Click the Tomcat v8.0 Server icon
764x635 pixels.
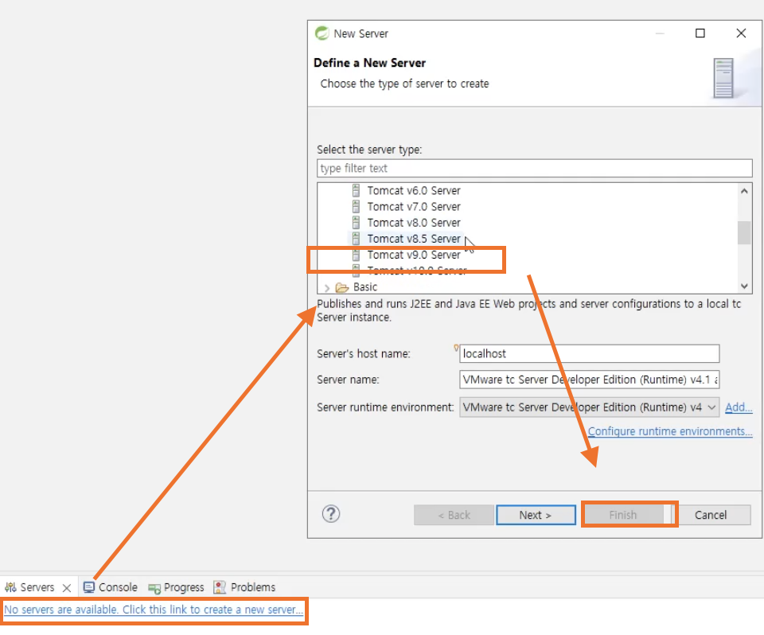coord(357,222)
